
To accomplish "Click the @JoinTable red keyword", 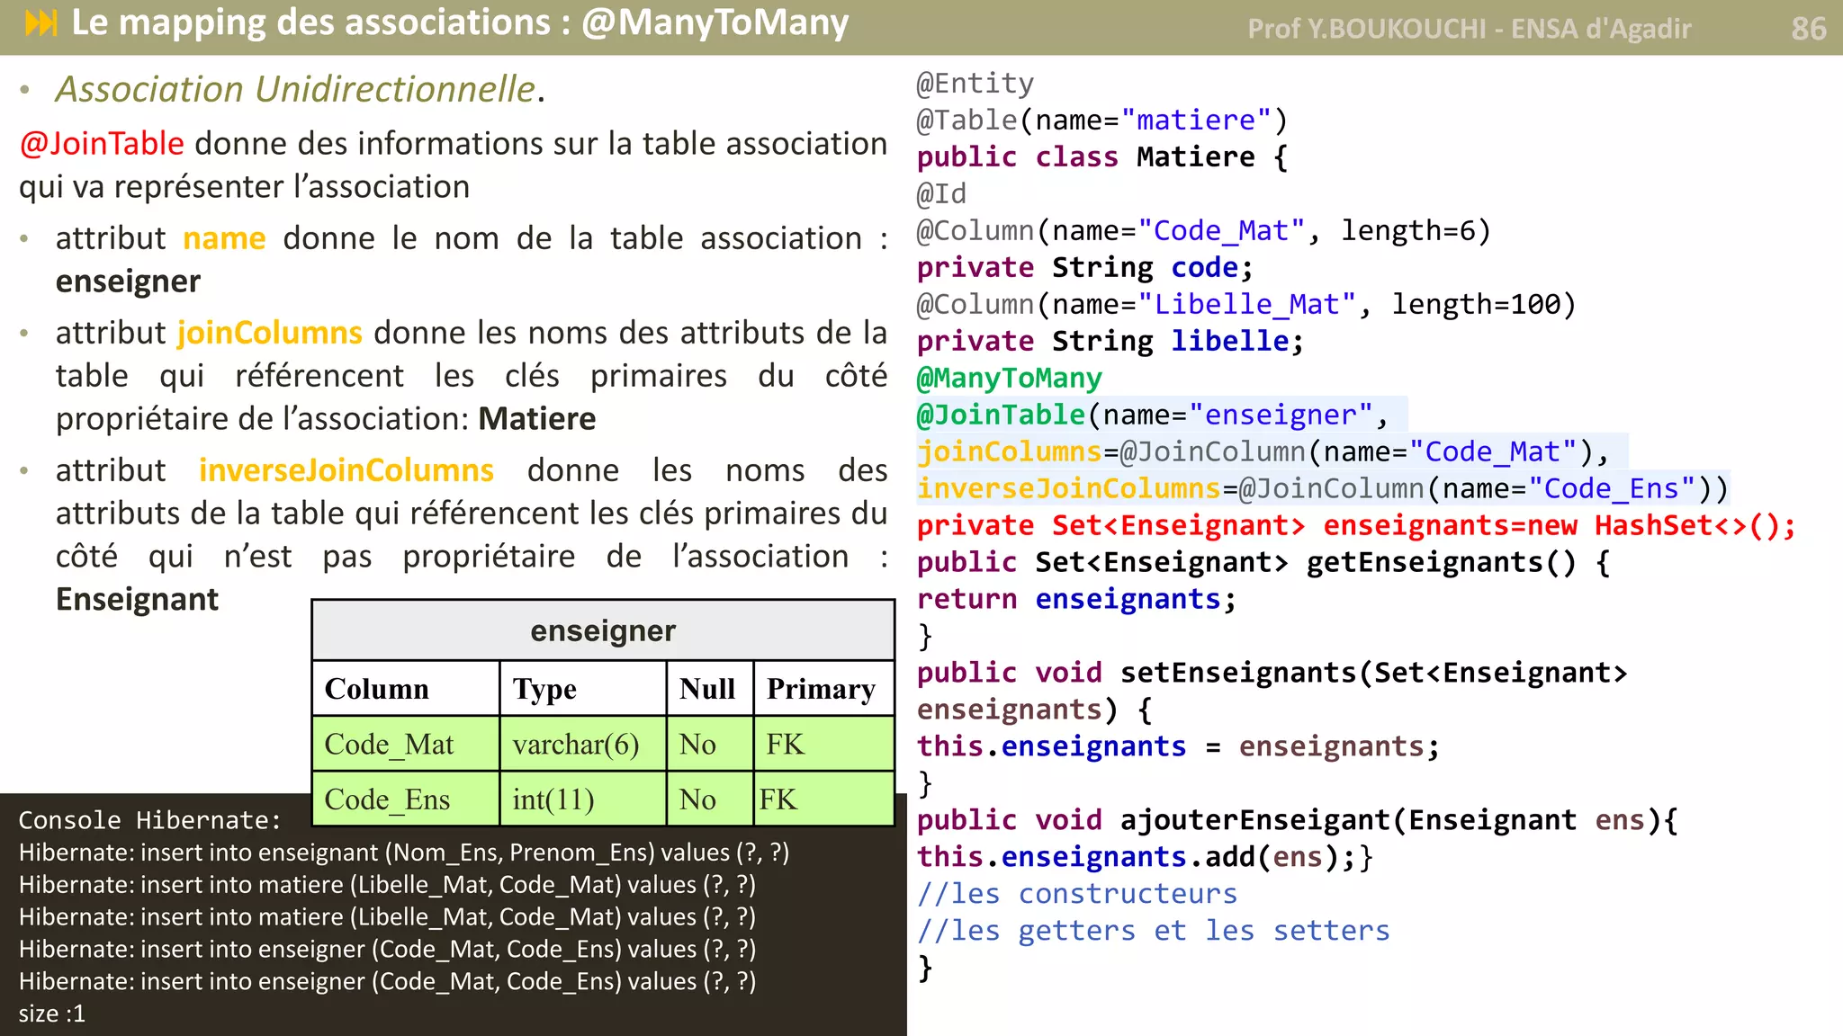I will (102, 144).
